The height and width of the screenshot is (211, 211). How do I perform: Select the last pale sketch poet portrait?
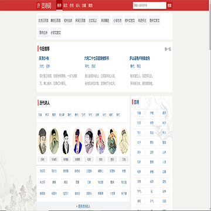[124, 141]
